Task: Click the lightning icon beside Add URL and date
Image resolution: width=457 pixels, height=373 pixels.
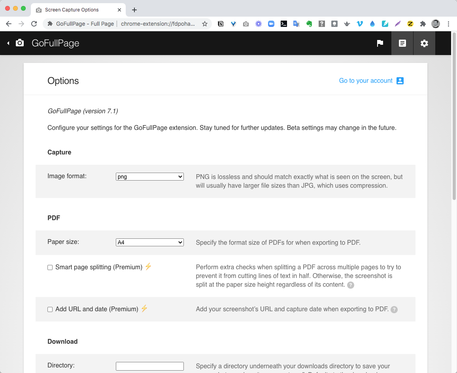Action: (144, 308)
